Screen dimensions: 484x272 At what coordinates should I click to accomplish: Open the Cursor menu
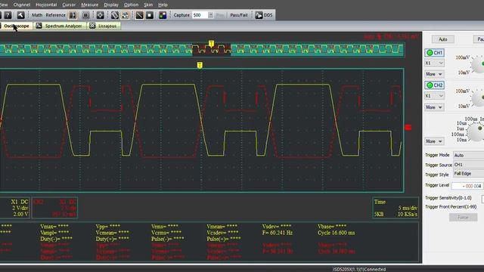coord(69,5)
